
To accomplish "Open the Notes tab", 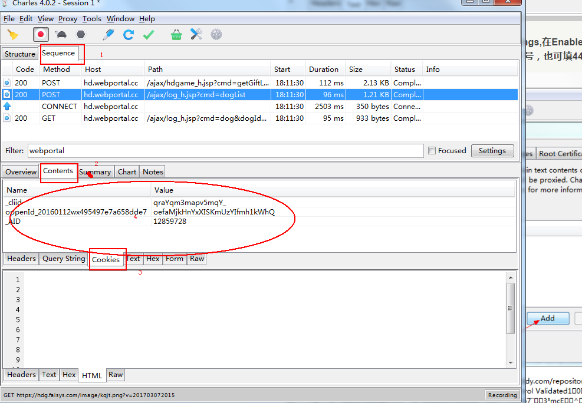I will (153, 172).
